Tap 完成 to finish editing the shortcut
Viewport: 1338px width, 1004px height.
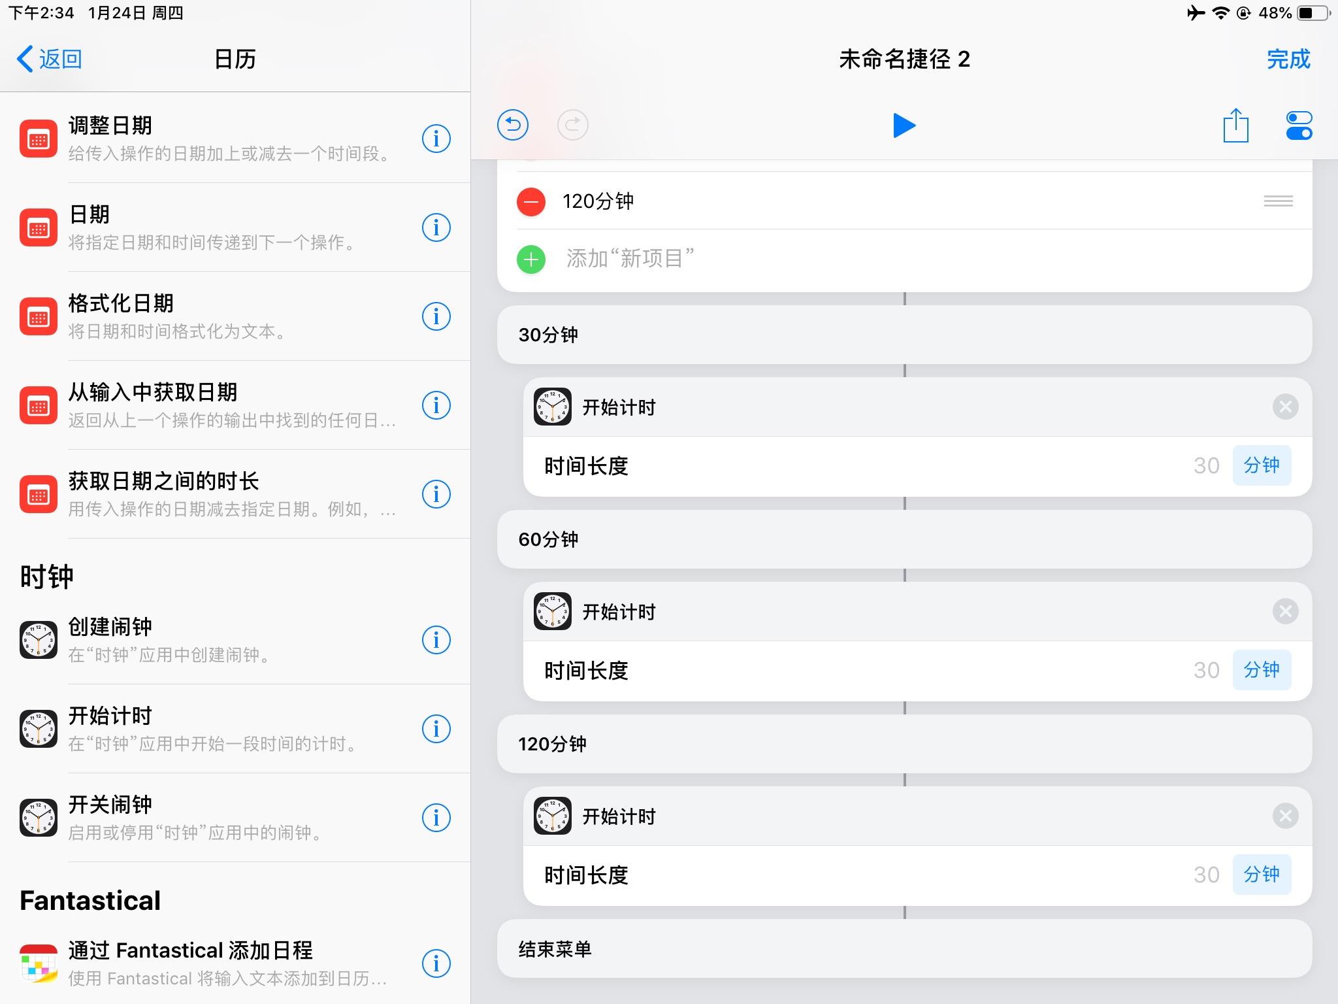(x=1288, y=59)
